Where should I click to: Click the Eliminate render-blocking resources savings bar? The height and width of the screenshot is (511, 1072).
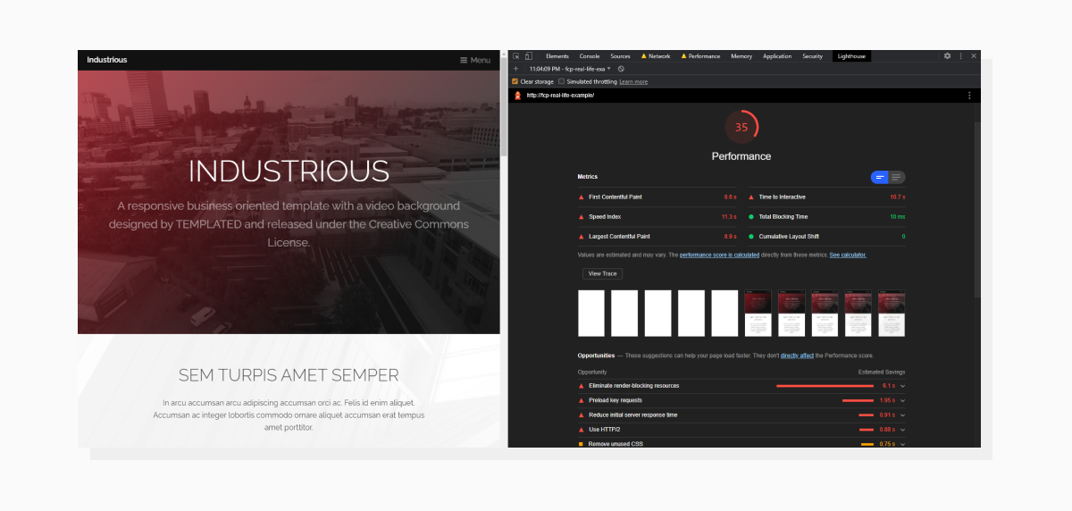coord(825,386)
